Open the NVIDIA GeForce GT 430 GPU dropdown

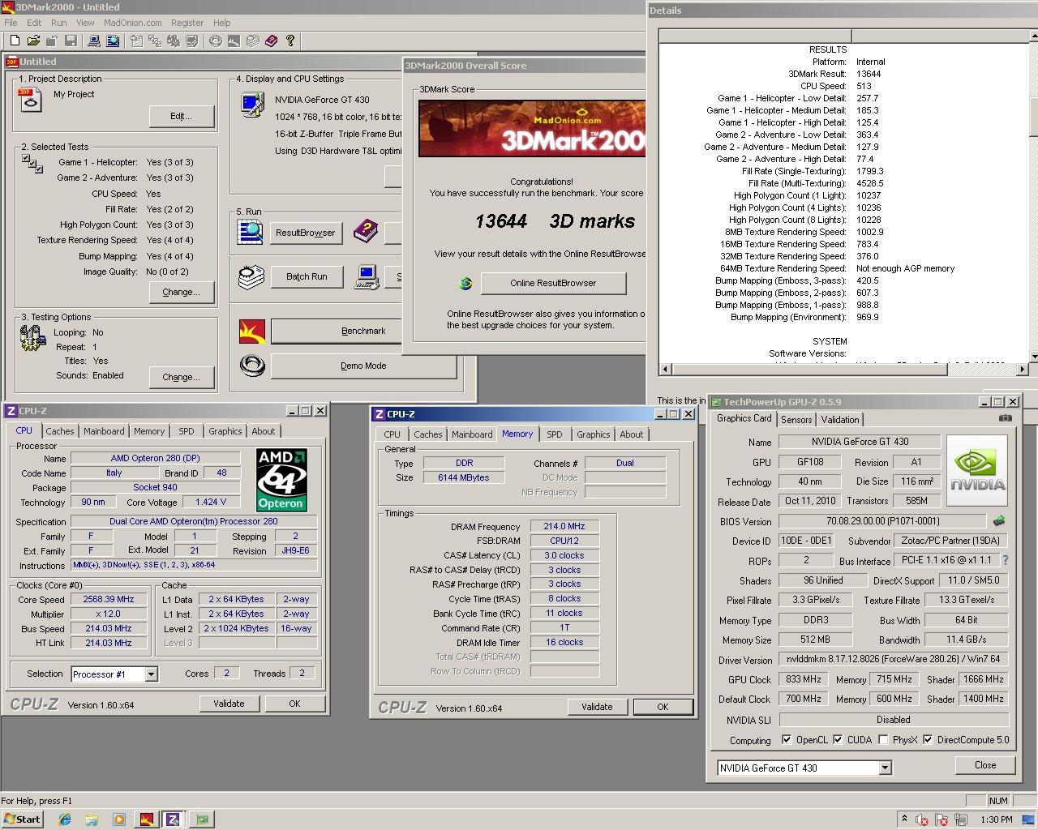click(x=885, y=768)
